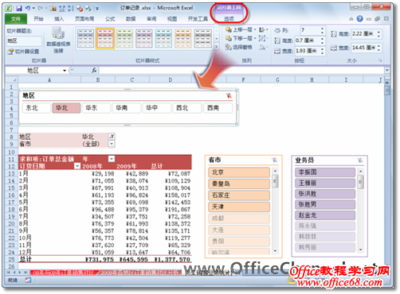Toggle 天津 in the 省市 slicer
This screenshot has width=400, height=294.
click(239, 207)
